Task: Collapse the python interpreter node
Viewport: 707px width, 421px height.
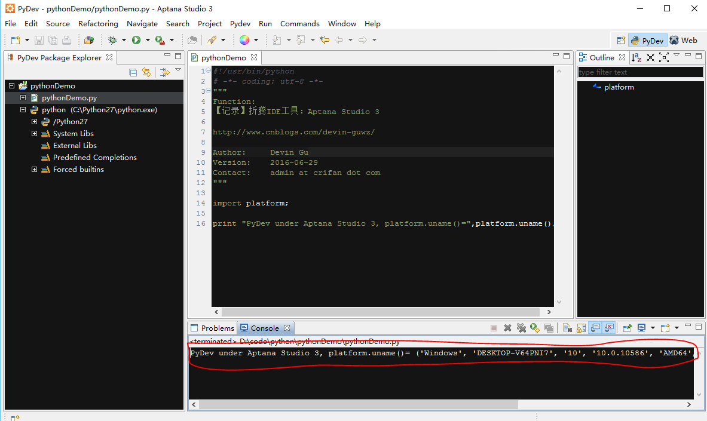Action: (x=23, y=109)
